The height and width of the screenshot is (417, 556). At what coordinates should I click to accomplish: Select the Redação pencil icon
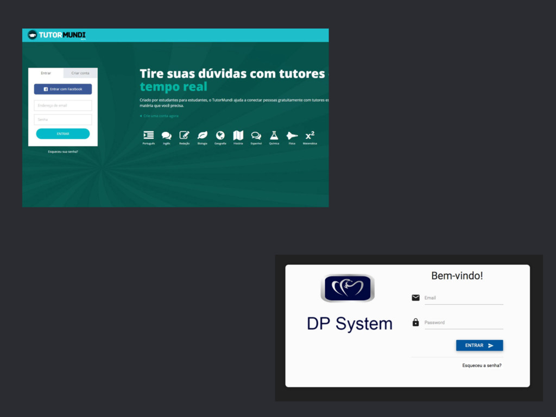click(x=185, y=135)
